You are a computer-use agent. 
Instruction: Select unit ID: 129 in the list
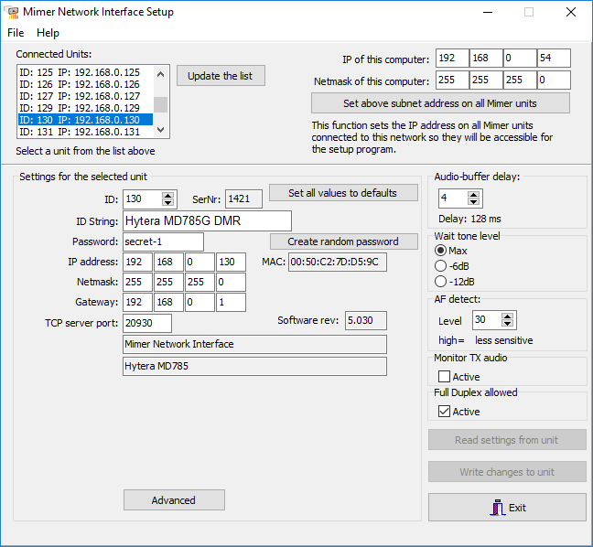coord(86,108)
